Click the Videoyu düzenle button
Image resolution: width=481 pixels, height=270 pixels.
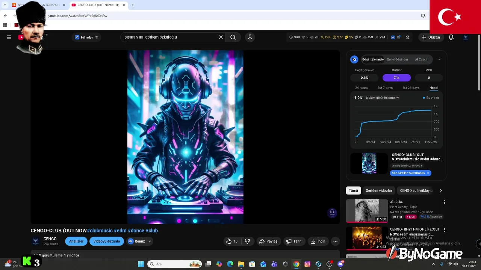click(x=107, y=241)
